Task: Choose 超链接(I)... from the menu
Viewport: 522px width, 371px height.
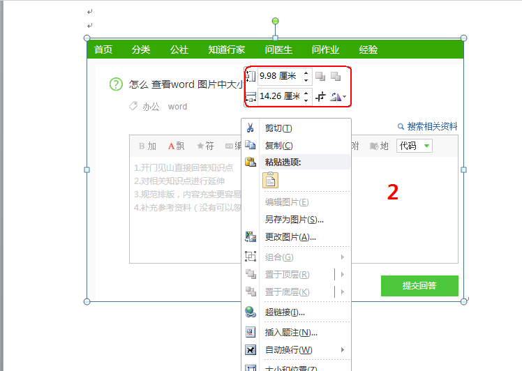Action: 285,312
